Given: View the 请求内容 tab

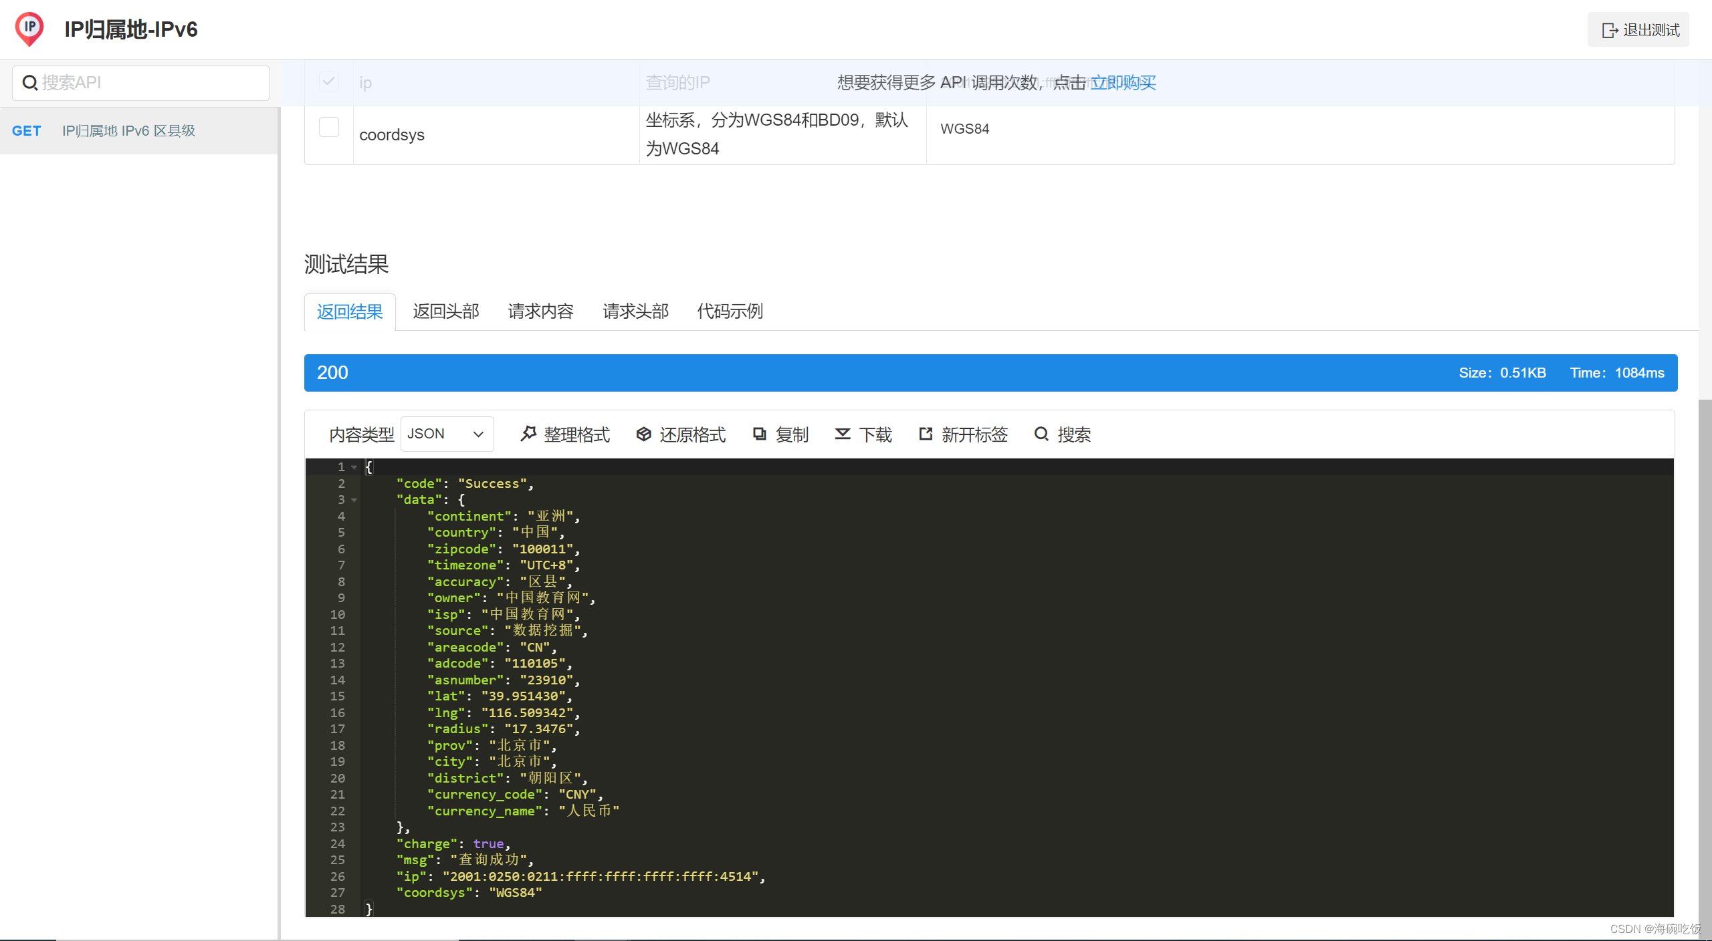Looking at the screenshot, I should [540, 311].
